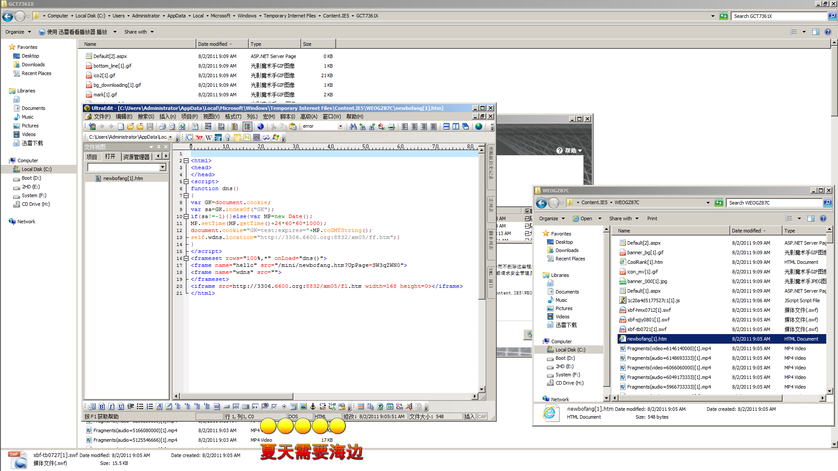Switch to the 资源管理器 tab
The width and height of the screenshot is (838, 471).
(x=136, y=157)
